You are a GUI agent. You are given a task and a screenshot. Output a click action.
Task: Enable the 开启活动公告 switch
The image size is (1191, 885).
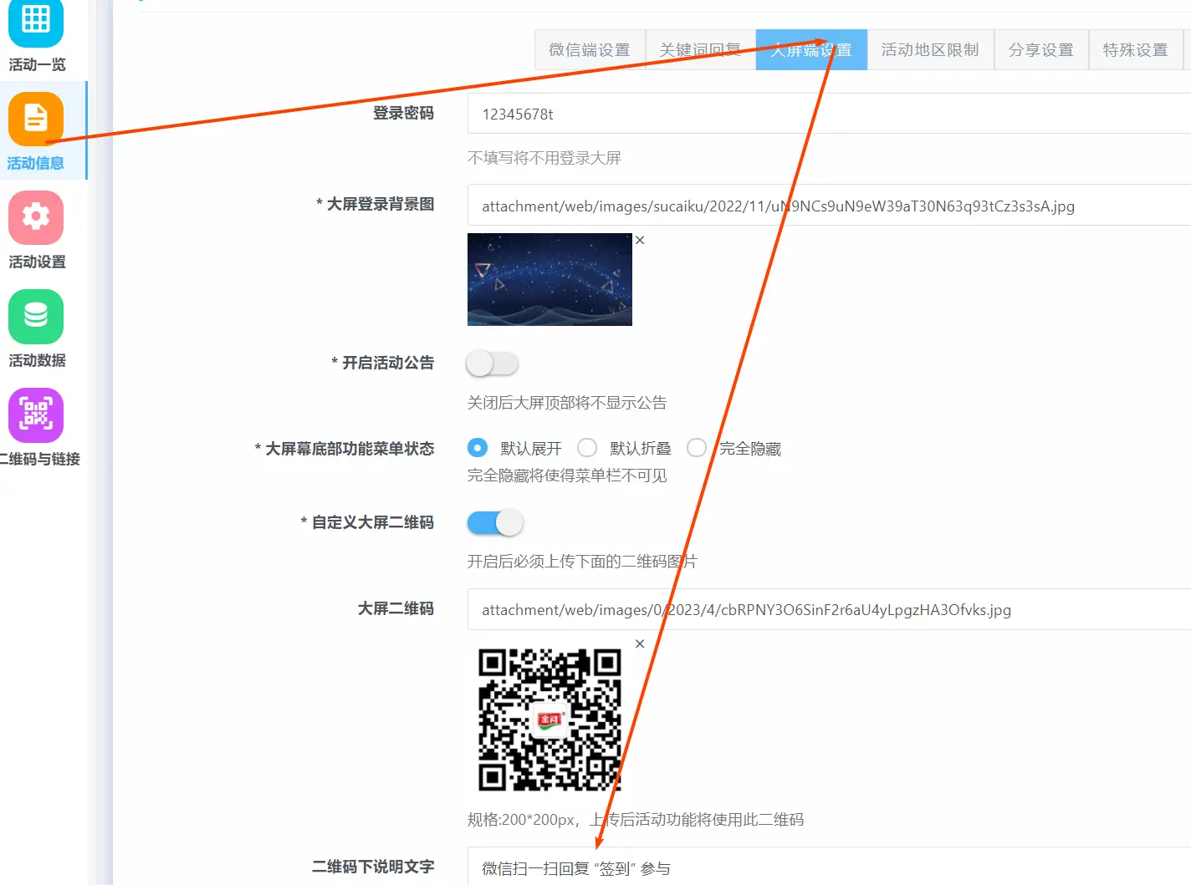click(493, 364)
